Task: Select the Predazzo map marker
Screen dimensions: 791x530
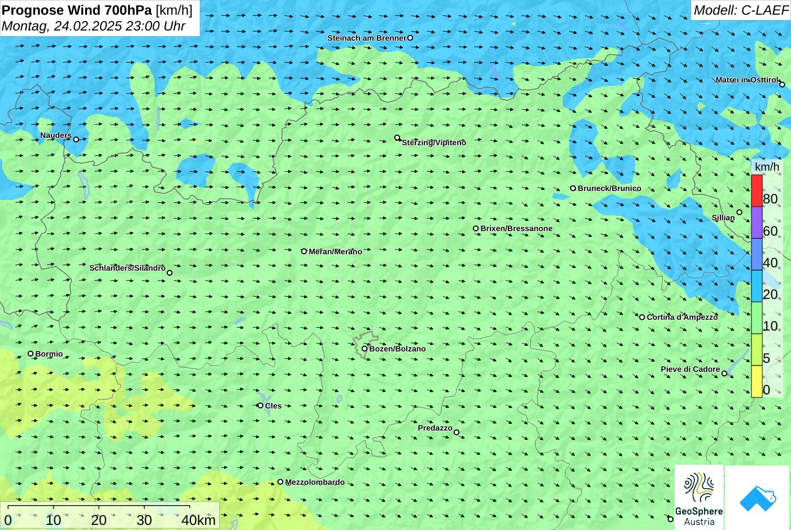Action: (x=457, y=433)
